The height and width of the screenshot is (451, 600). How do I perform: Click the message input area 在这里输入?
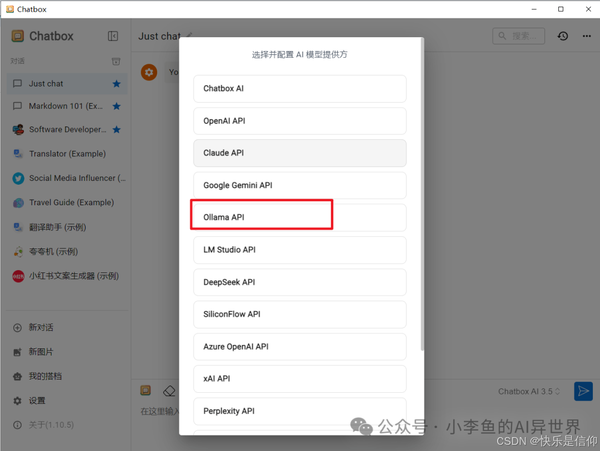tap(159, 411)
